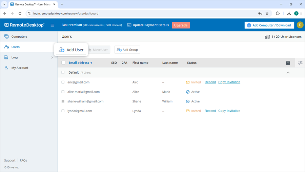Click shane-william@gmail.com email text
The width and height of the screenshot is (305, 172).
coord(85,101)
